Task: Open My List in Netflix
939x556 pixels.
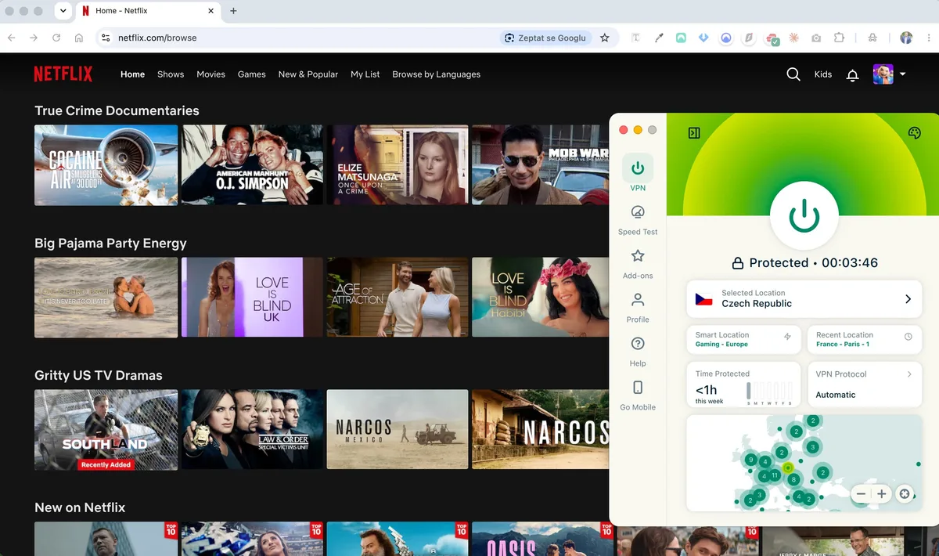Action: [x=365, y=74]
